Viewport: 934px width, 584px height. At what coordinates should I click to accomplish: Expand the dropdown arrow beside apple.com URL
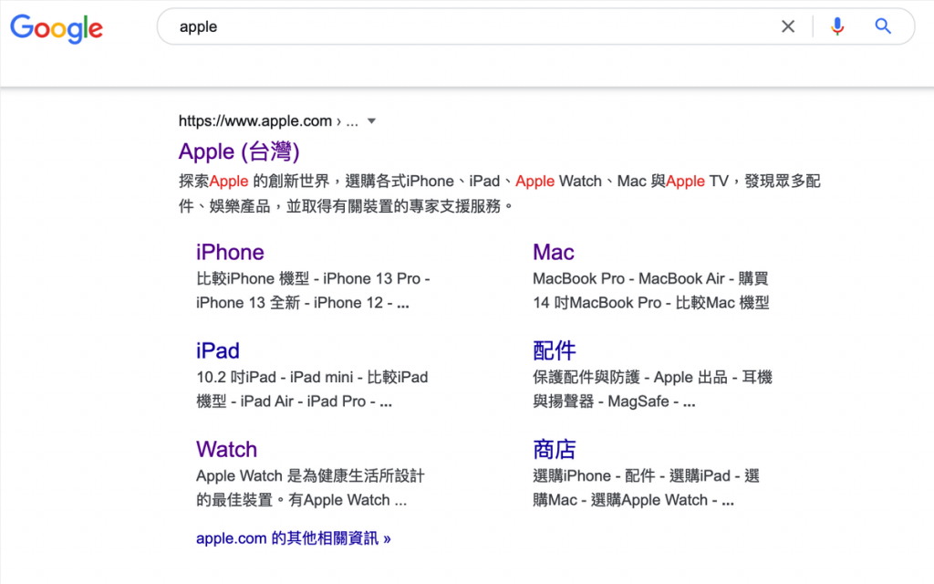(x=372, y=121)
